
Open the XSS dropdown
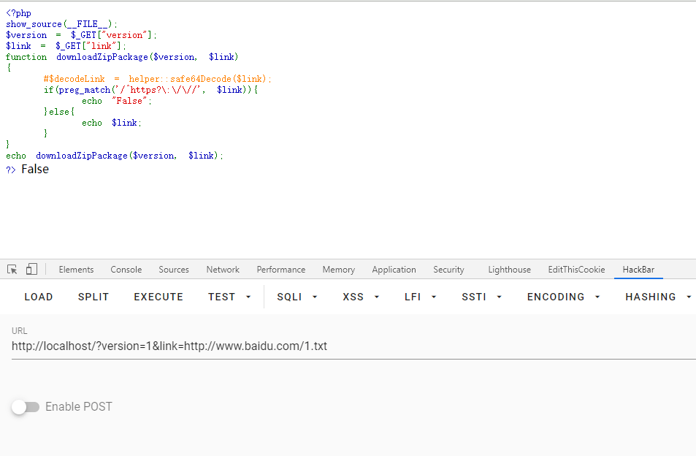tap(359, 297)
